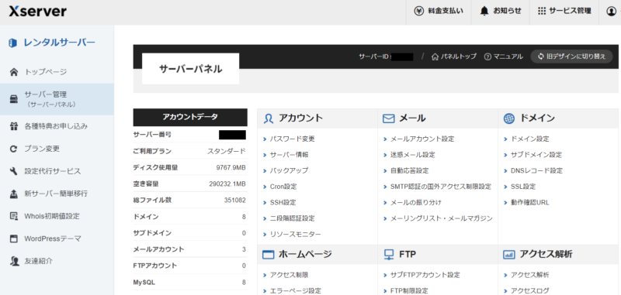Open サーバー情報 link
Screen dimensions: 621x295
tap(289, 155)
